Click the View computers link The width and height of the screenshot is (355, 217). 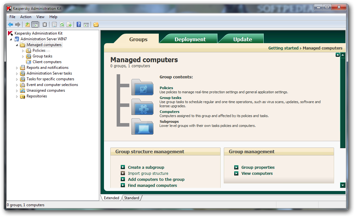tap(257, 173)
